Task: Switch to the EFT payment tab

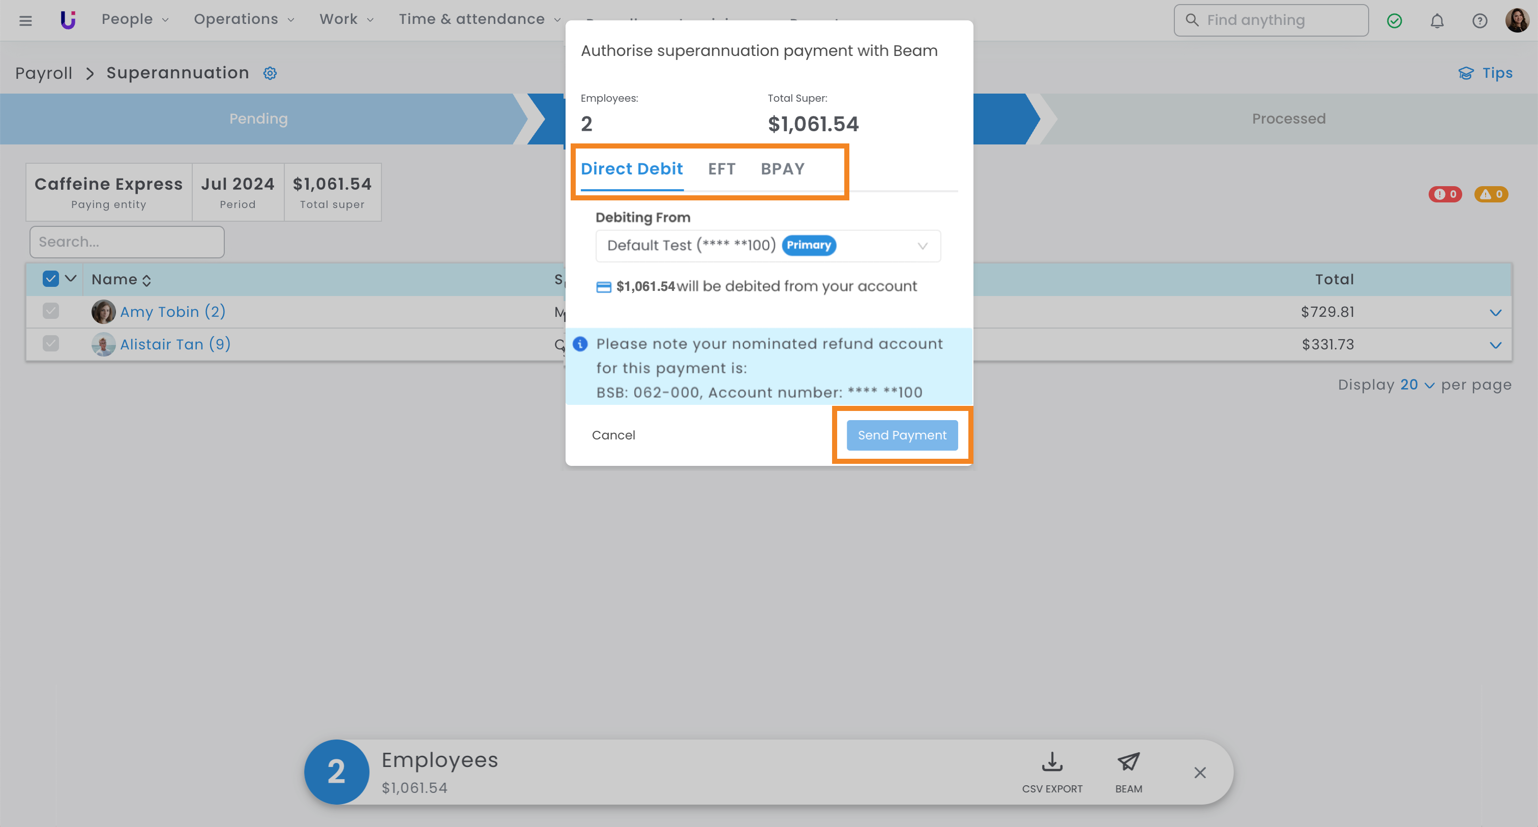Action: point(721,169)
